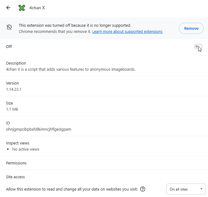Click 'No active views' entry
Image resolution: width=208 pixels, height=197 pixels.
pos(26,149)
